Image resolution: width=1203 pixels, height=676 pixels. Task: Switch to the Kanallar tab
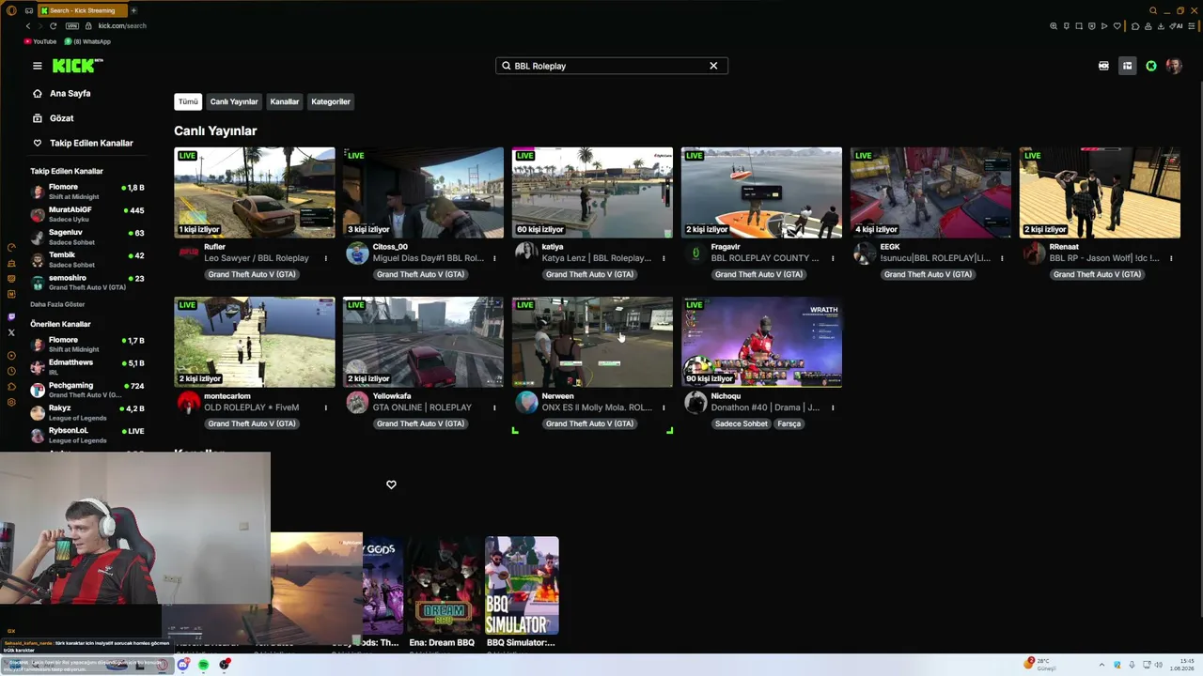pos(285,101)
